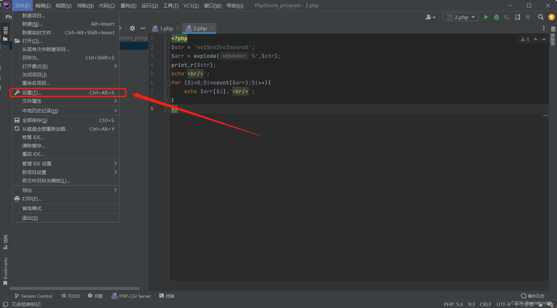Choose 新建项目... menu entry
The image size is (557, 308).
coord(66,15)
